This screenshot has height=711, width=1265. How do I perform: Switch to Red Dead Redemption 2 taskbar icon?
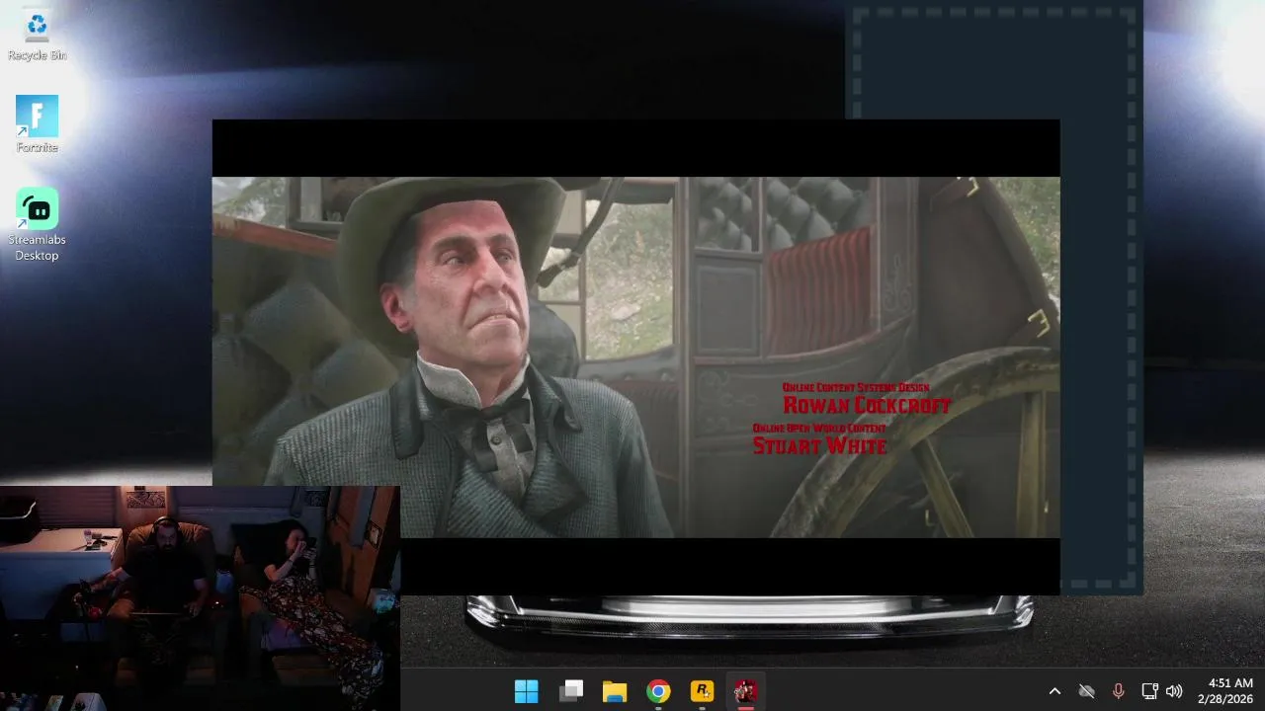pyautogui.click(x=745, y=691)
